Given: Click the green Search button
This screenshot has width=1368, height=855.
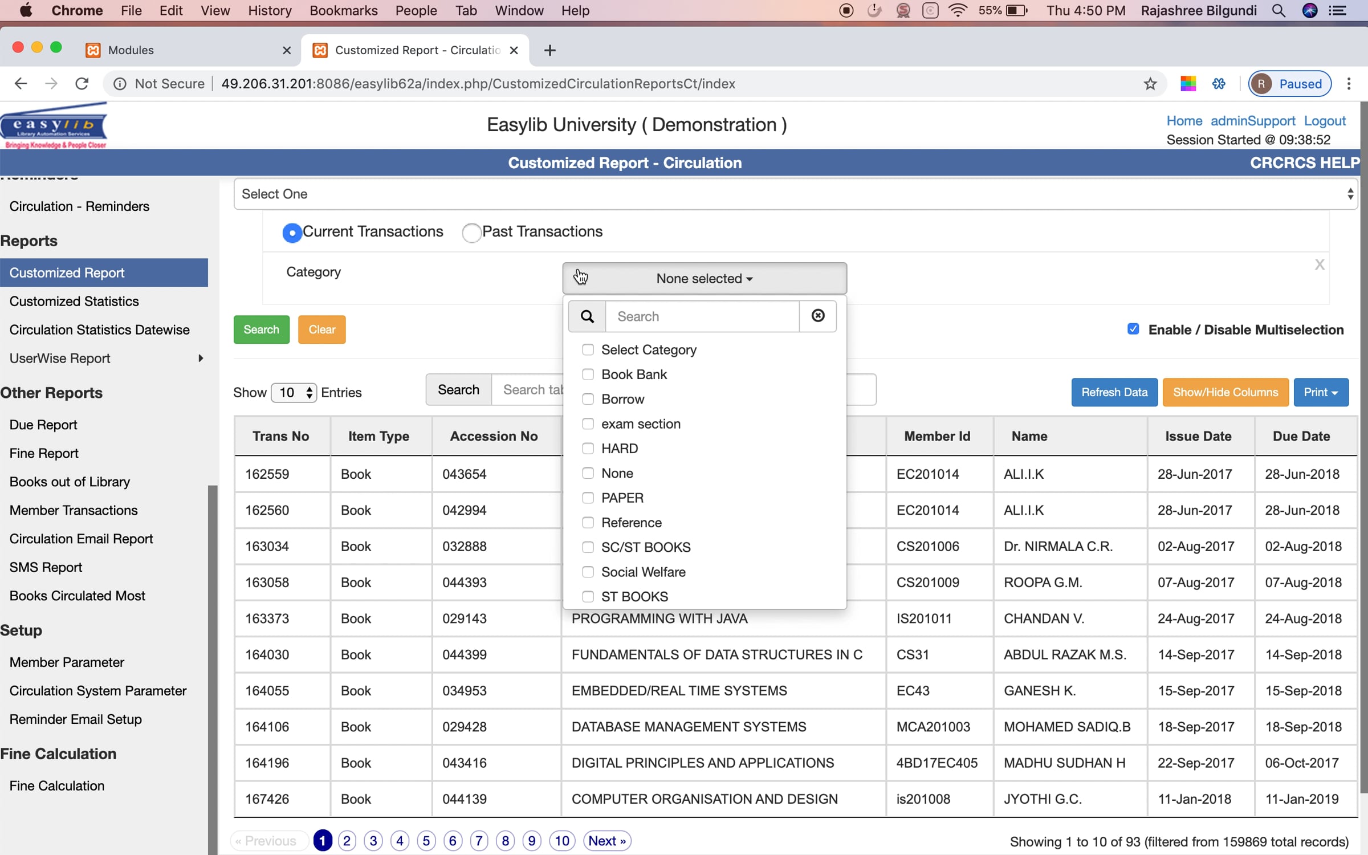Looking at the screenshot, I should 261,329.
